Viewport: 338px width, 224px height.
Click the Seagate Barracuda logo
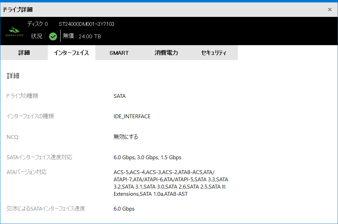[14, 32]
